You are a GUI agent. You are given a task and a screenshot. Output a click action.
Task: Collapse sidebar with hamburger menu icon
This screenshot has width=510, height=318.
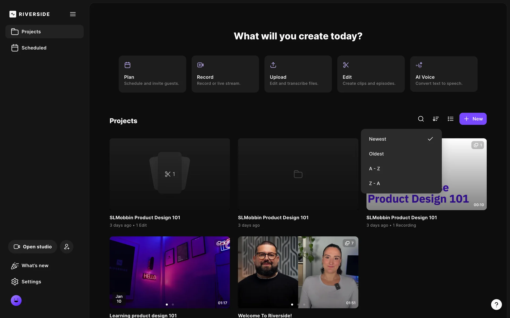(x=73, y=14)
